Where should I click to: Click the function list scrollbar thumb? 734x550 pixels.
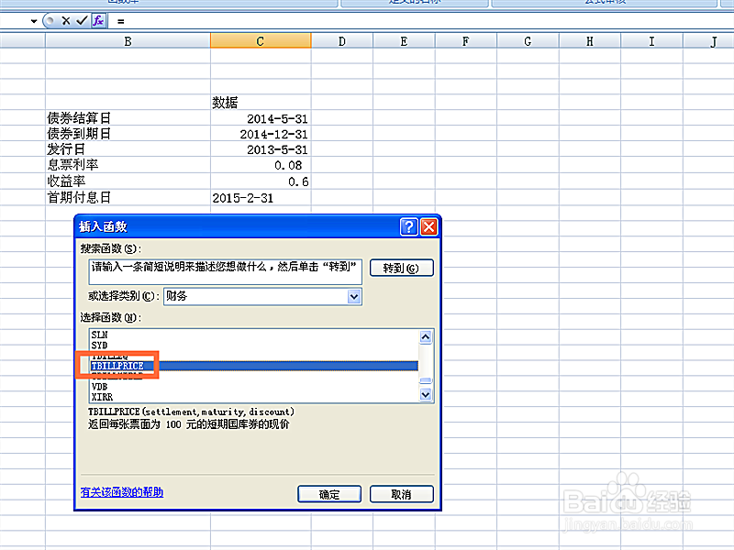click(426, 380)
